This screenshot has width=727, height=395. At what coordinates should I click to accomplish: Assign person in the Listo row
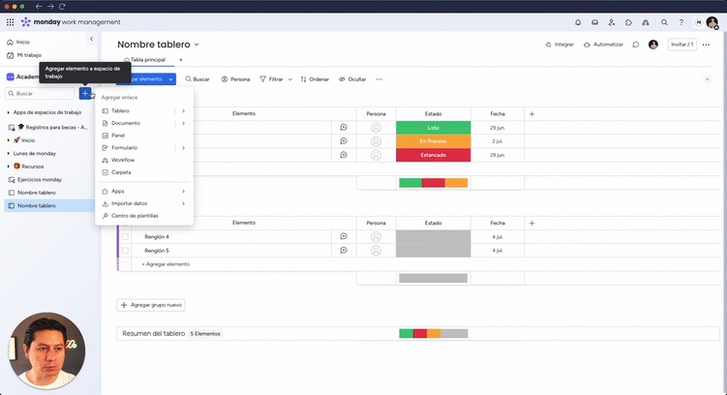click(x=376, y=127)
